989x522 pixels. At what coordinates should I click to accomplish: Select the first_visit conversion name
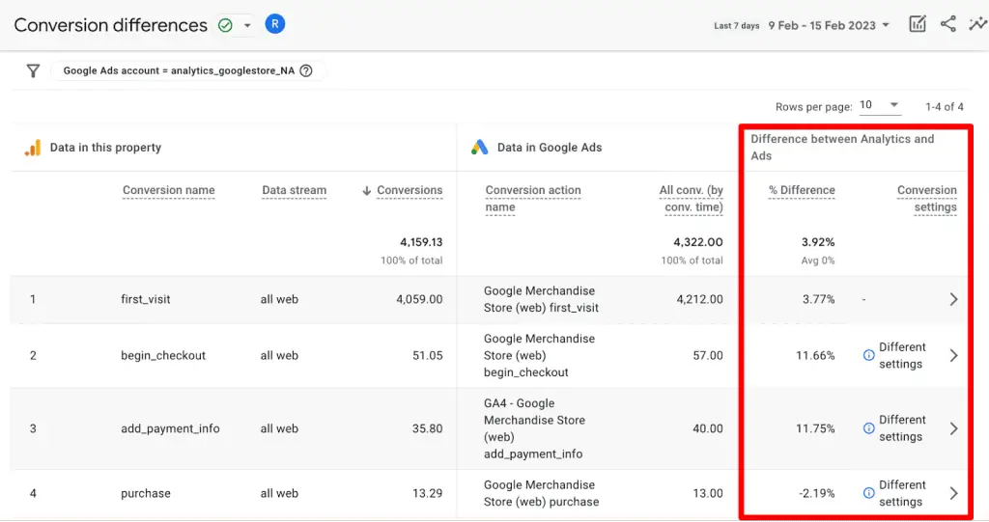146,299
